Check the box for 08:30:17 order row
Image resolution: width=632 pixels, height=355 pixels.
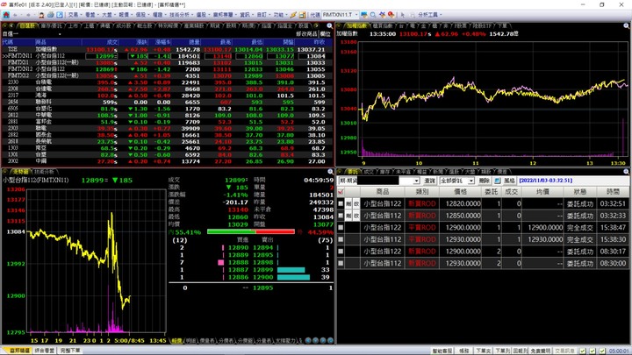pos(341,252)
